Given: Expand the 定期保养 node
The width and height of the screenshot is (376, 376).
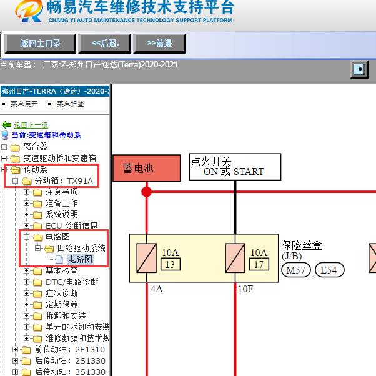Looking at the screenshot, I should 26,305.
